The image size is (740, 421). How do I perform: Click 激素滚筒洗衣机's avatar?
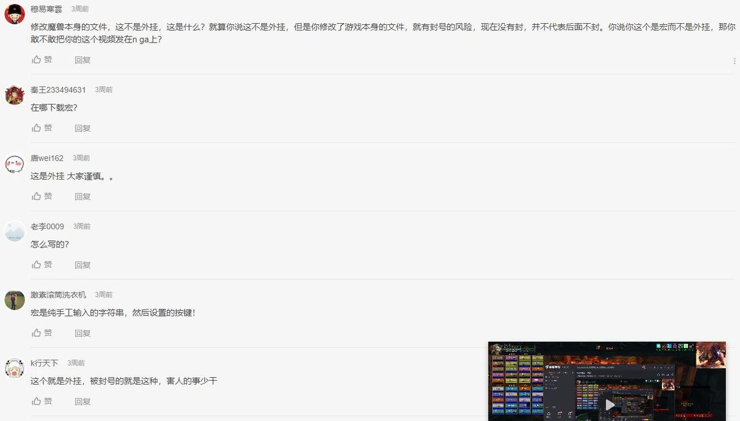[14, 300]
